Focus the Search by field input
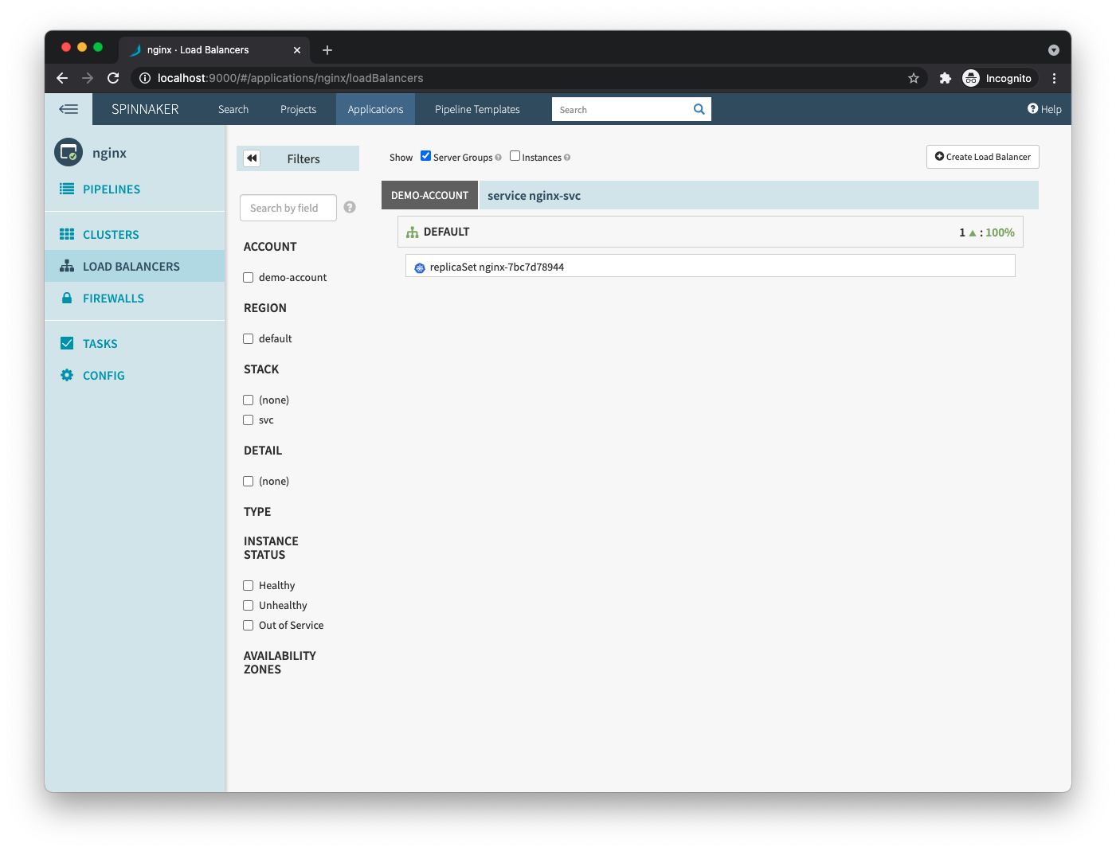This screenshot has height=851, width=1116. pyautogui.click(x=288, y=208)
